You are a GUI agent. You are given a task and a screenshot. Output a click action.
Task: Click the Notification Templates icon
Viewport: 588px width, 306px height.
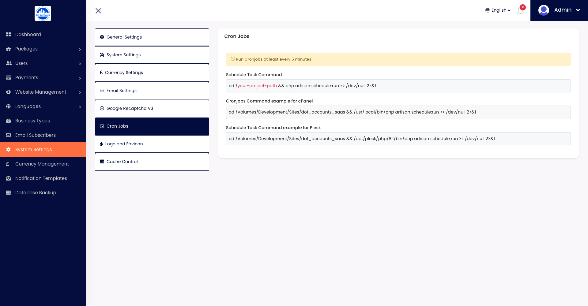pos(9,178)
